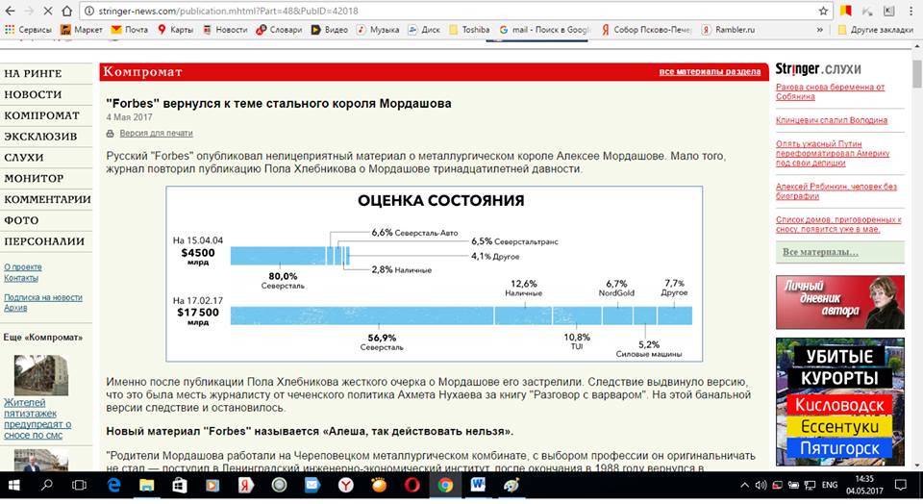Open the Mail app from taskbar
923x504 pixels.
point(312,485)
